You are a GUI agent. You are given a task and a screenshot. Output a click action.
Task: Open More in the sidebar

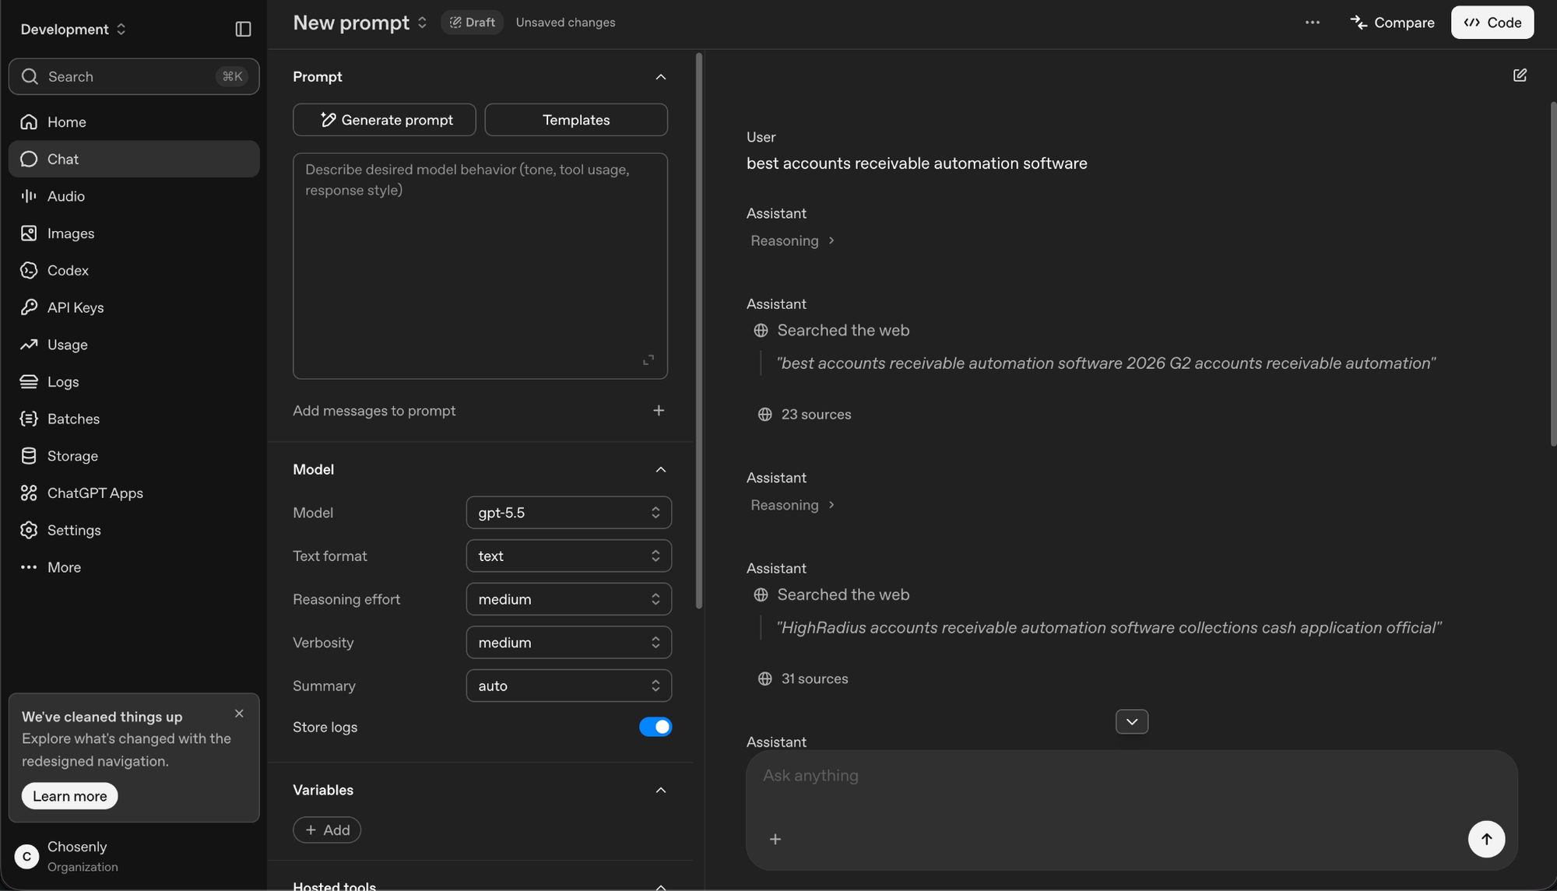pyautogui.click(x=134, y=567)
